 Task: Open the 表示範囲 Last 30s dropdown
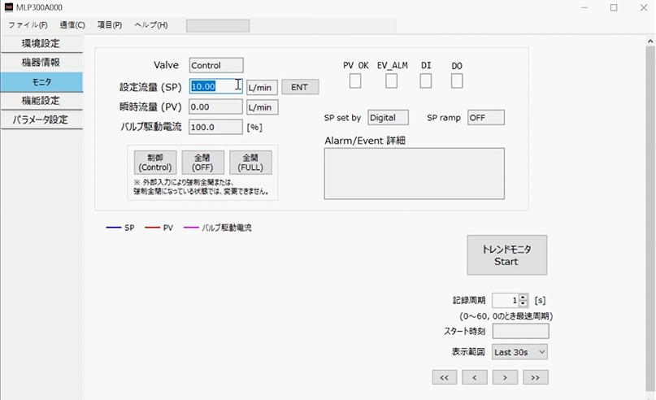point(520,352)
